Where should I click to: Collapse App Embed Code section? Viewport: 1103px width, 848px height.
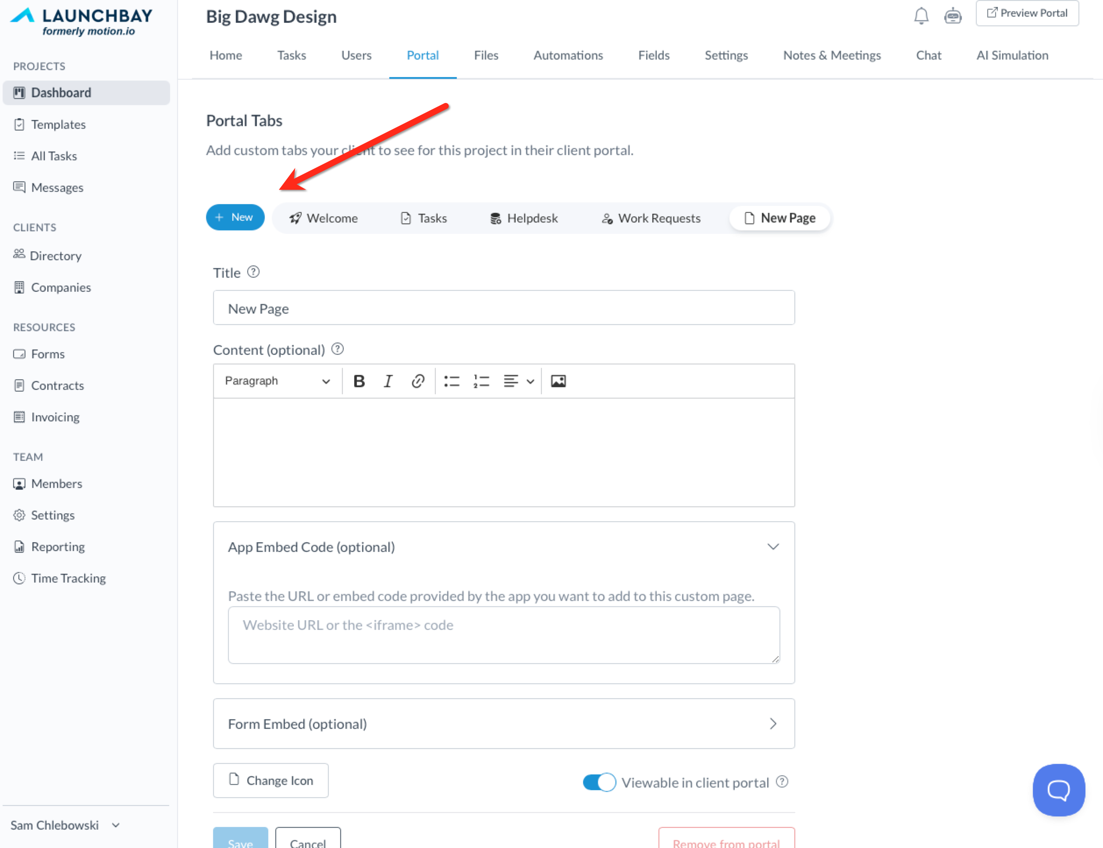pos(773,547)
